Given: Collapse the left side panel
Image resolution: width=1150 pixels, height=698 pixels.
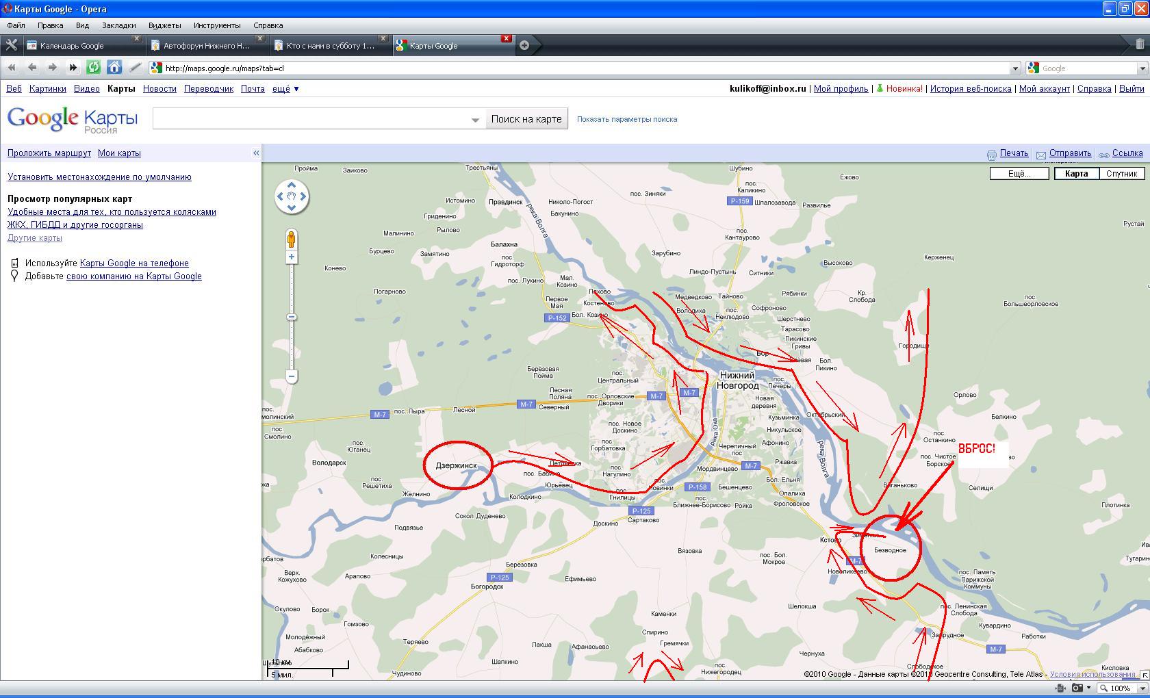Looking at the screenshot, I should pos(256,153).
